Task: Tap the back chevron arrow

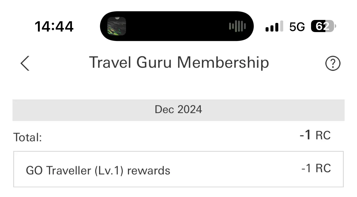Action: pyautogui.click(x=25, y=63)
